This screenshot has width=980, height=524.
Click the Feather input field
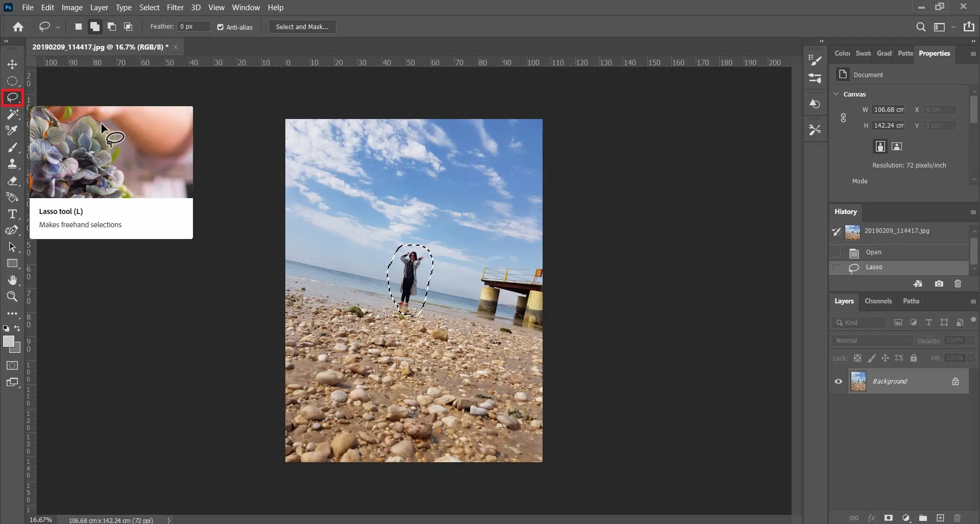(193, 27)
